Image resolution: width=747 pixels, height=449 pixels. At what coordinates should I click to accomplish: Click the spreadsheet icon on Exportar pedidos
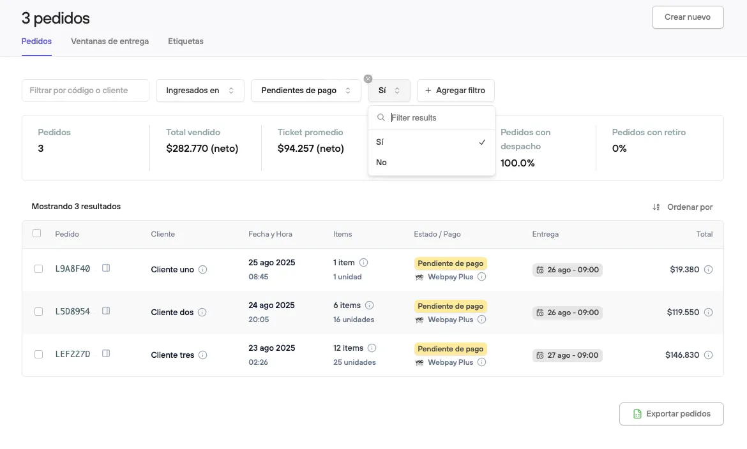pyautogui.click(x=637, y=414)
